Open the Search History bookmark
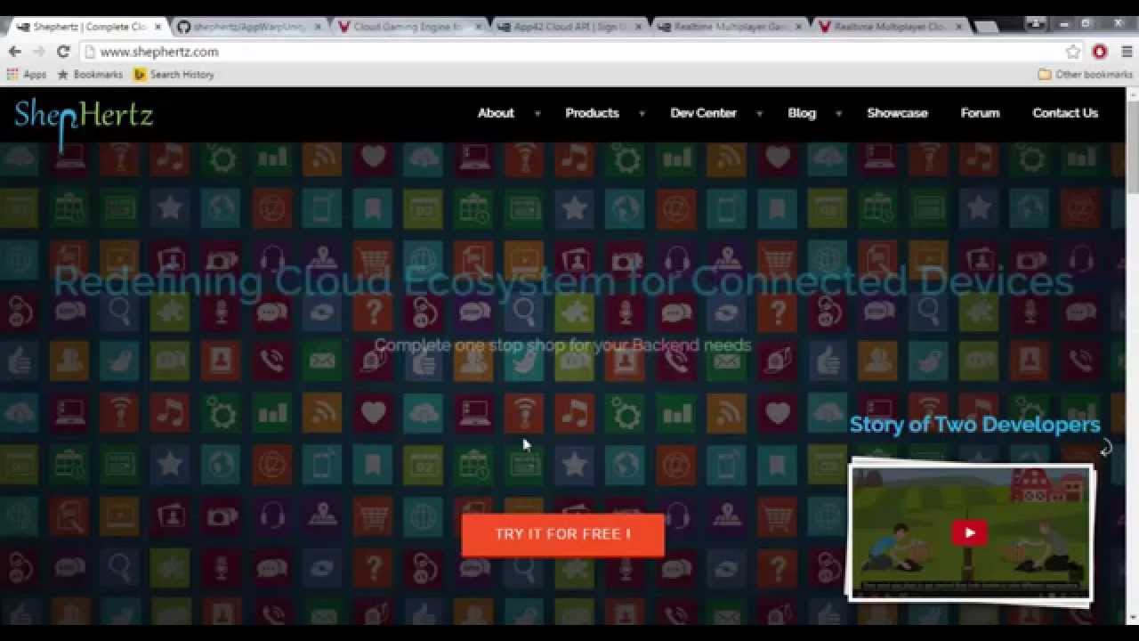This screenshot has height=641, width=1139. pyautogui.click(x=174, y=75)
